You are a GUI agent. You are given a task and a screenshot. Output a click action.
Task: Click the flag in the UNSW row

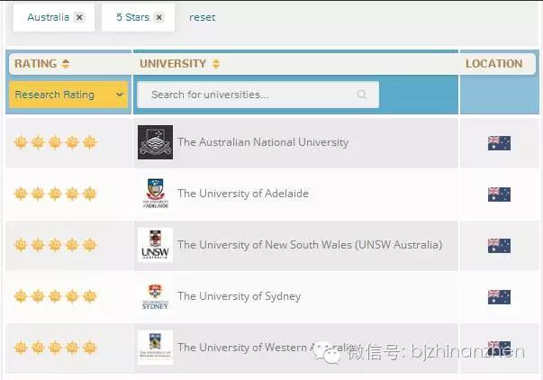point(499,246)
